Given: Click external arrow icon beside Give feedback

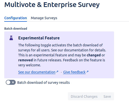Looking at the screenshot, I should click(87, 72).
